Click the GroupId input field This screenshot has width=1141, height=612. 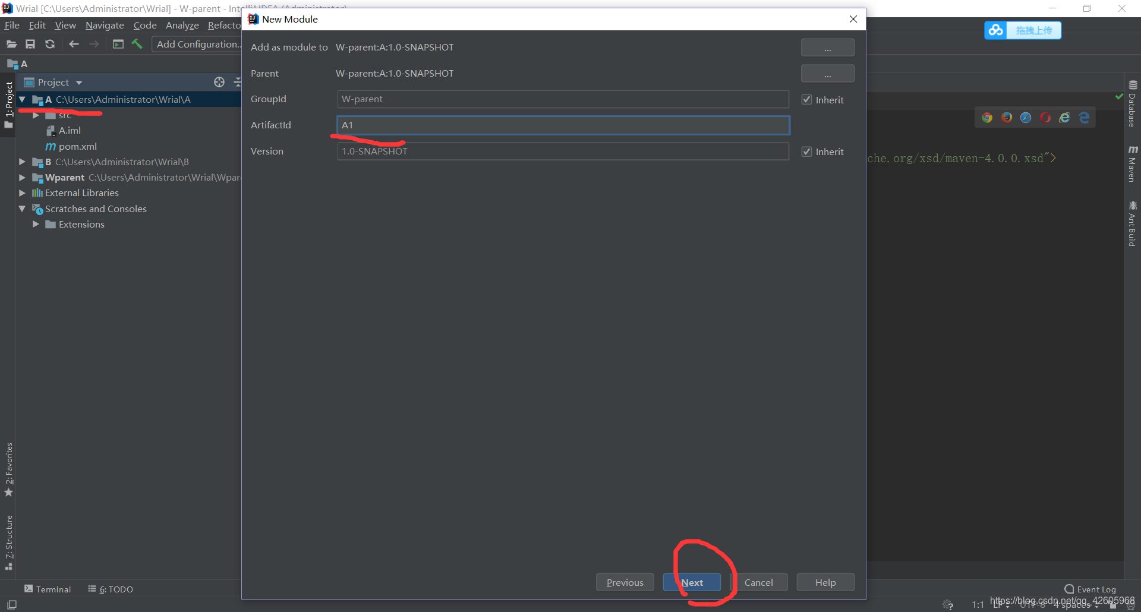point(563,99)
